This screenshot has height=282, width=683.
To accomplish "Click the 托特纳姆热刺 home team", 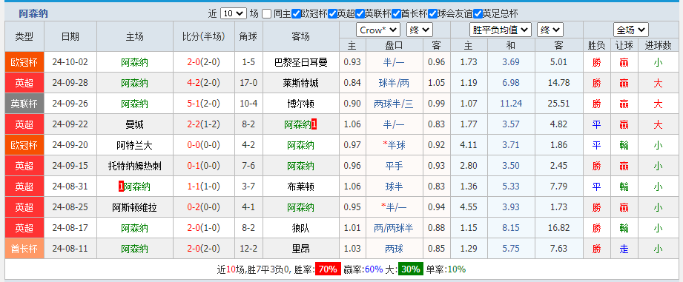I will [134, 166].
